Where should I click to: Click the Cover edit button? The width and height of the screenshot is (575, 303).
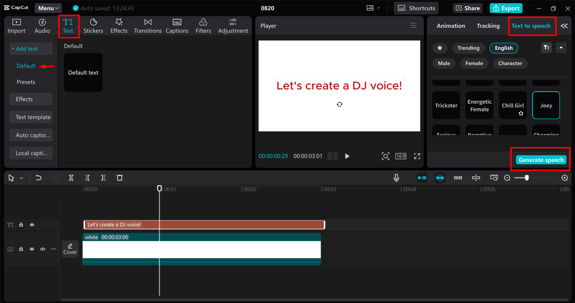(70, 249)
